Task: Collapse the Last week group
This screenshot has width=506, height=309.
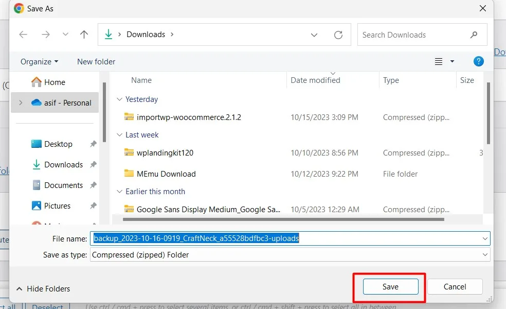Action: coord(119,135)
